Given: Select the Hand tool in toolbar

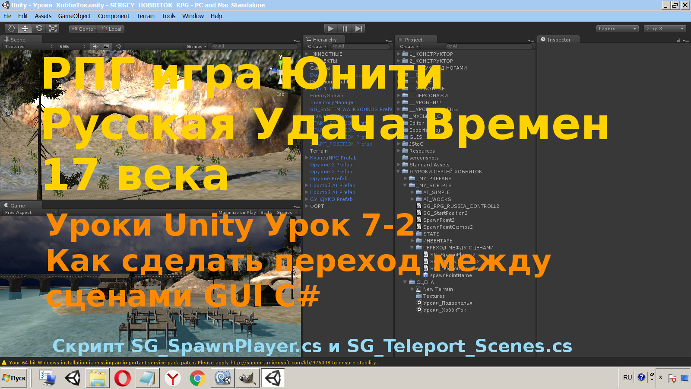Looking at the screenshot, I should [x=11, y=29].
